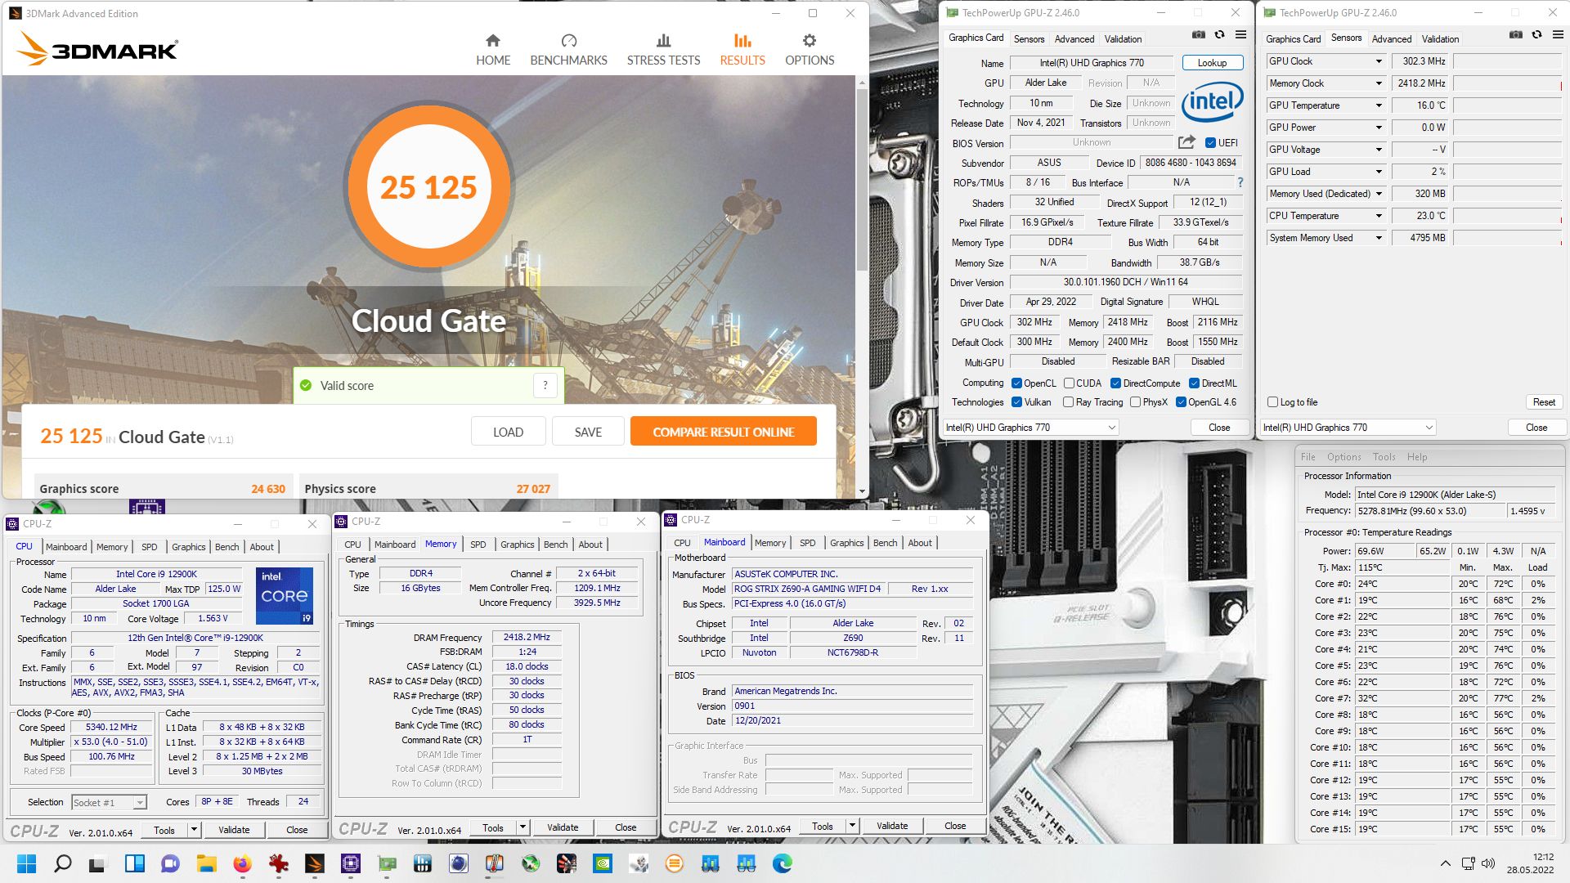
Task: Click Bus Interface question mark in GPU-Z
Action: point(1240,182)
